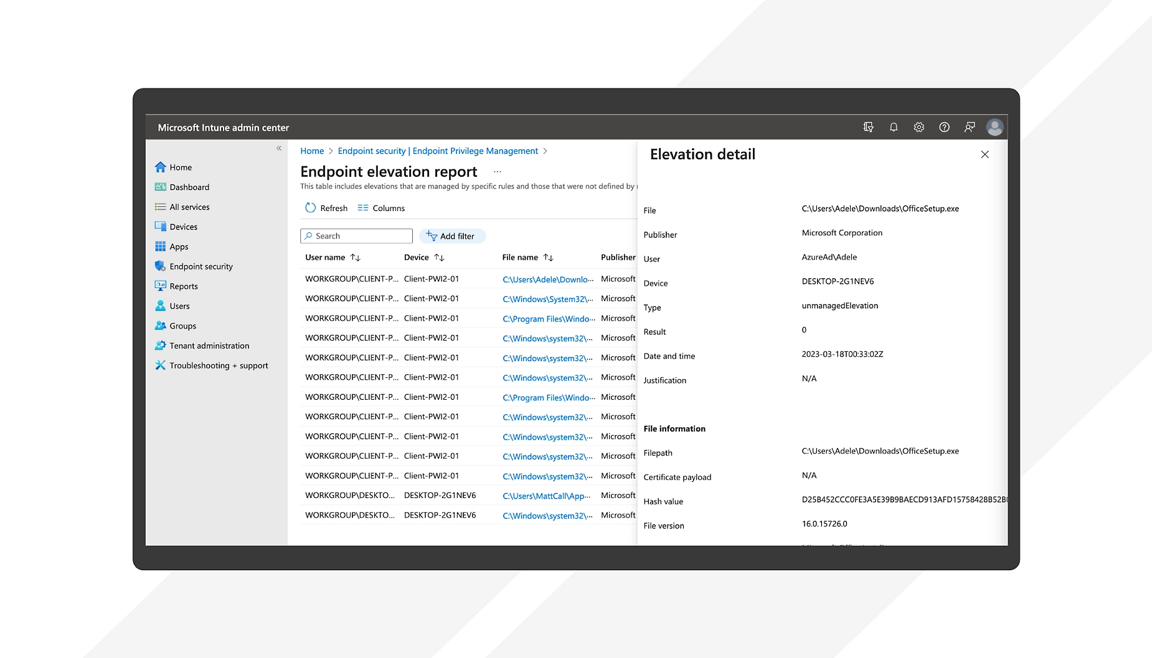Close the Elevation detail panel

tap(984, 154)
